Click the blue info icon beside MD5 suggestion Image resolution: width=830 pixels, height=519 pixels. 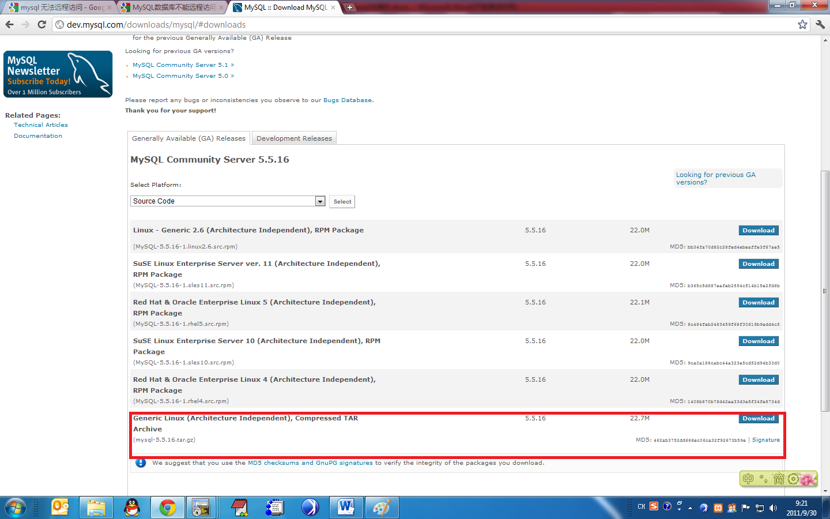(x=141, y=462)
